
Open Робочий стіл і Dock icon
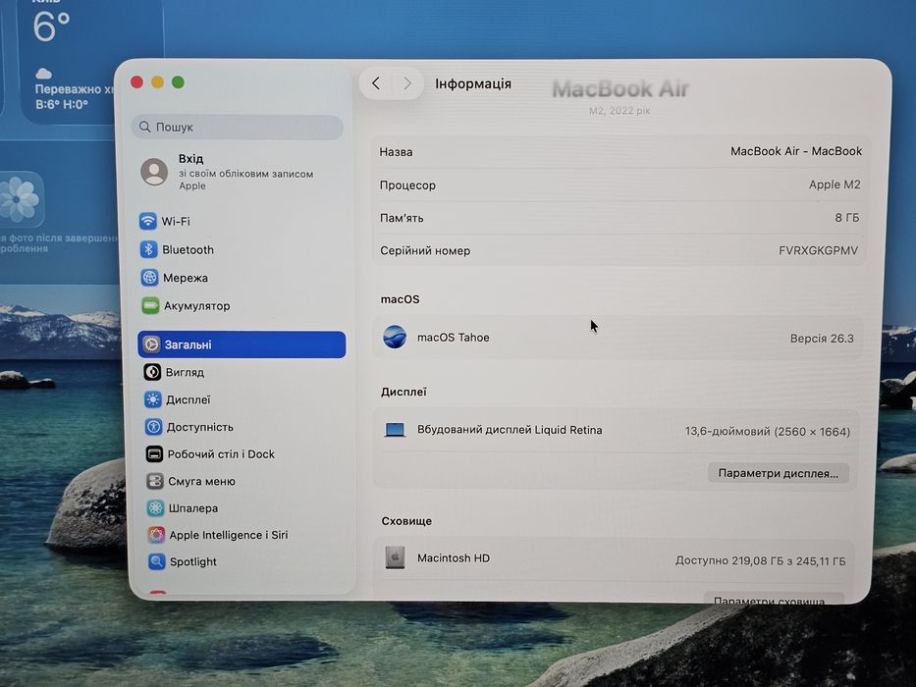tap(154, 453)
